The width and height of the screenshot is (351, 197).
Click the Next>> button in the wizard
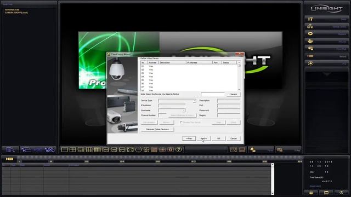coord(203,138)
